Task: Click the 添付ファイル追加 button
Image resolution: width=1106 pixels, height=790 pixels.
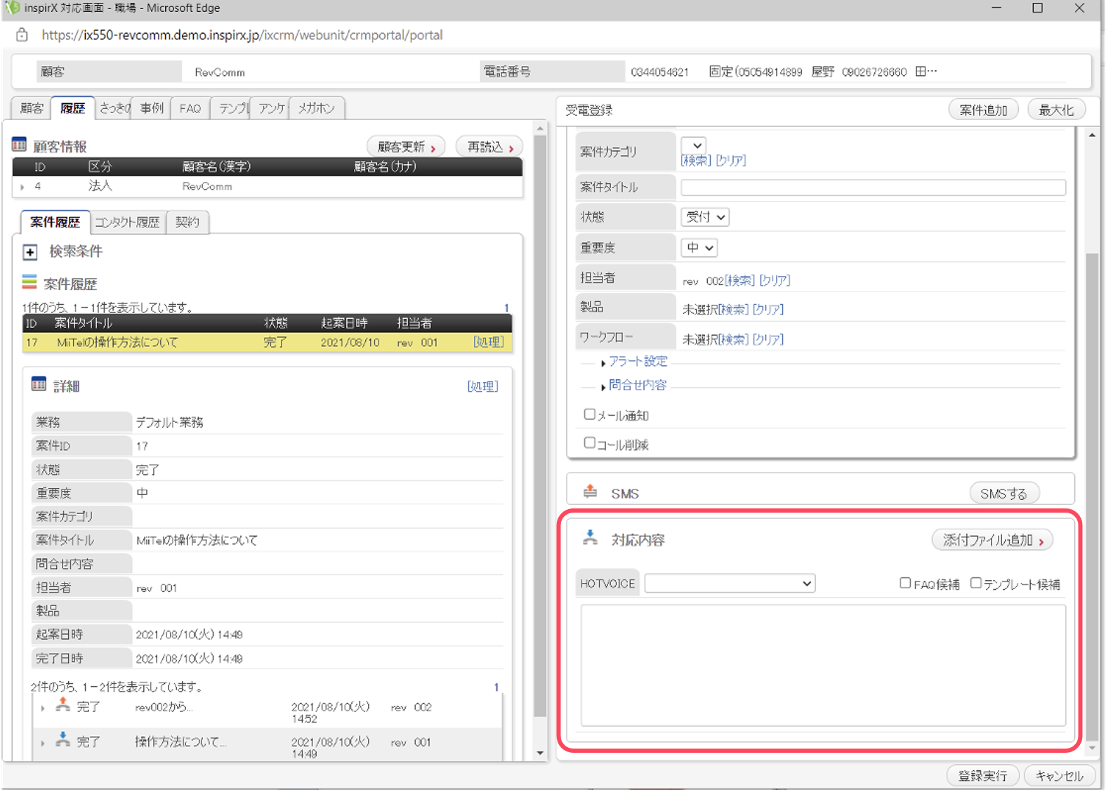Action: pyautogui.click(x=992, y=540)
